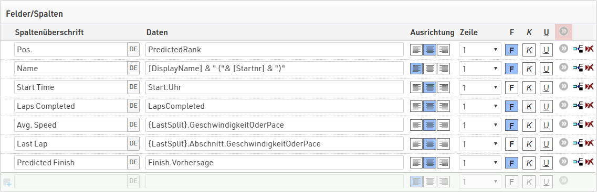Toggle underline for the Last Lap row
Image resolution: width=597 pixels, height=192 pixels.
click(547, 144)
